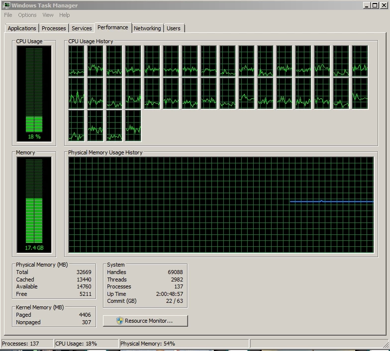Screen dimensions: 390x351
Task: Click the shield icon on Resource Monitor button
Action: tap(119, 321)
